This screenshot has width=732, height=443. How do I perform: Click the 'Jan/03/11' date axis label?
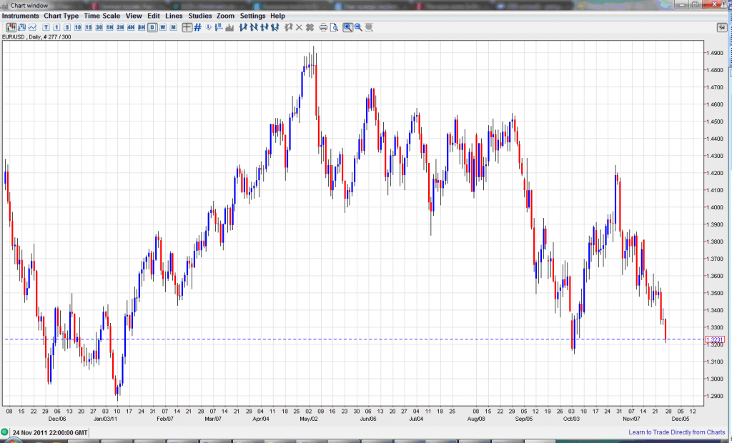105,419
